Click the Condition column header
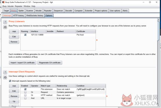161x108 pixels. 91,86
